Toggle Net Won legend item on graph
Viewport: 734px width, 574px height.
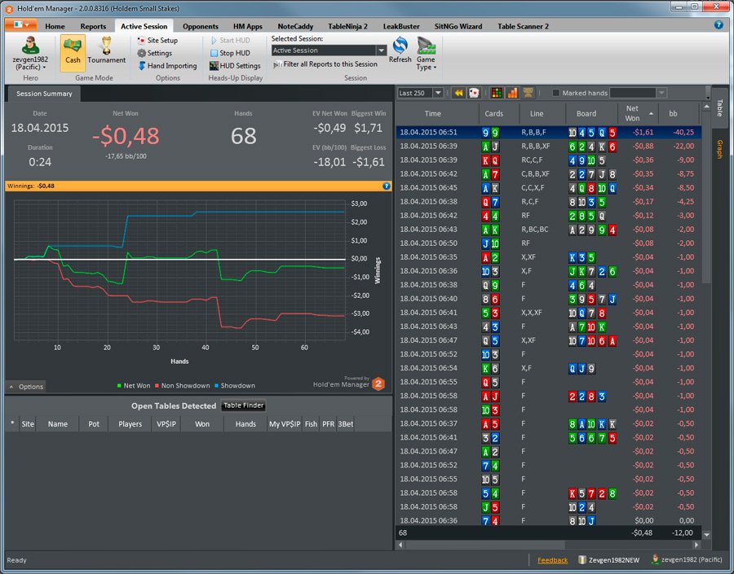[x=134, y=386]
